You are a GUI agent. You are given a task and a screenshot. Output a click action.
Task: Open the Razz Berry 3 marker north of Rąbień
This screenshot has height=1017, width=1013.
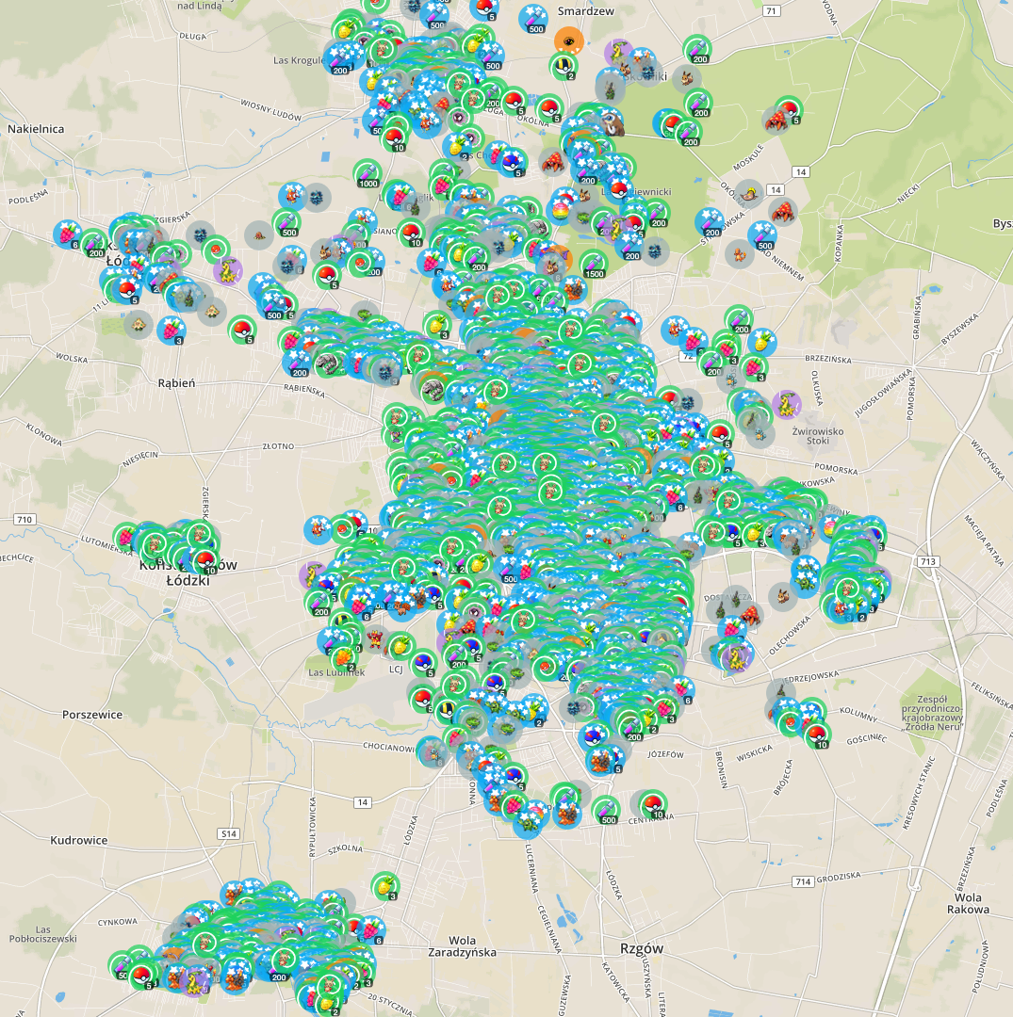172,331
